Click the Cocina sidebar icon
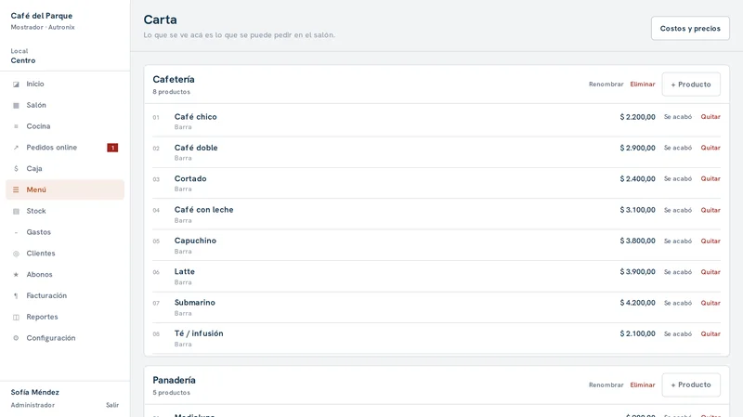The width and height of the screenshot is (743, 417). pos(16,126)
